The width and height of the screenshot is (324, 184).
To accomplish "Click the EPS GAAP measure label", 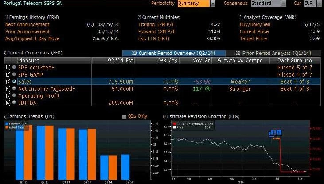I will click(31, 74).
